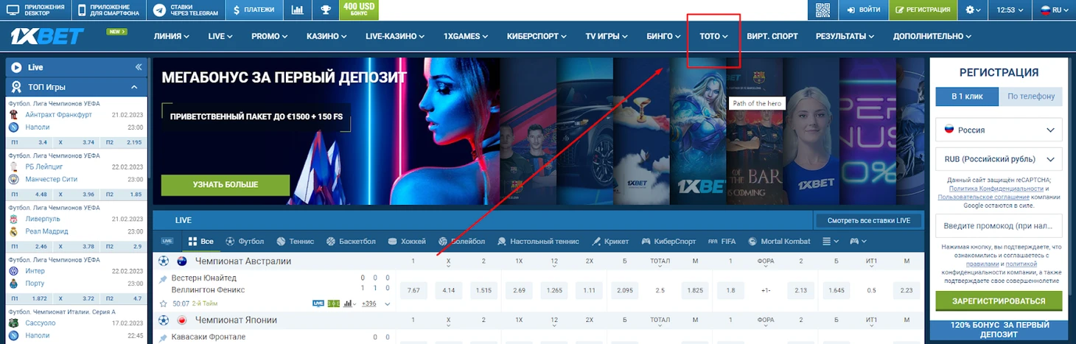The width and height of the screenshot is (1076, 344).
Task: Click the small LIVE badge in filter bar
Action: coord(167,242)
